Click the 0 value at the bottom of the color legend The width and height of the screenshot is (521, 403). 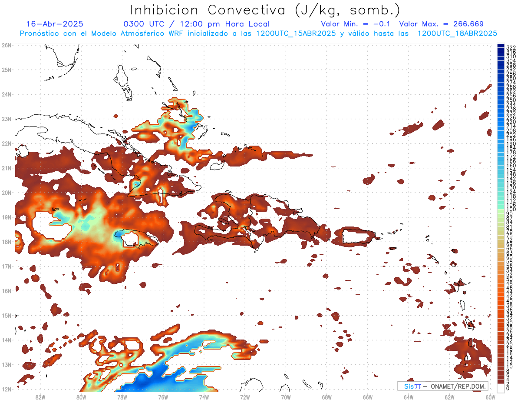[508, 388]
